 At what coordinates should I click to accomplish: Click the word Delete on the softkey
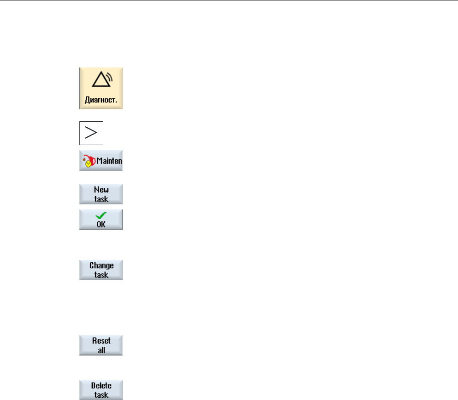point(101,385)
